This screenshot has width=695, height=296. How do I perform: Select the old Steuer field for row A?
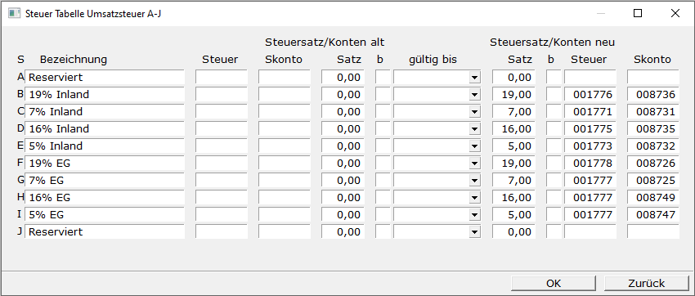pyautogui.click(x=222, y=77)
